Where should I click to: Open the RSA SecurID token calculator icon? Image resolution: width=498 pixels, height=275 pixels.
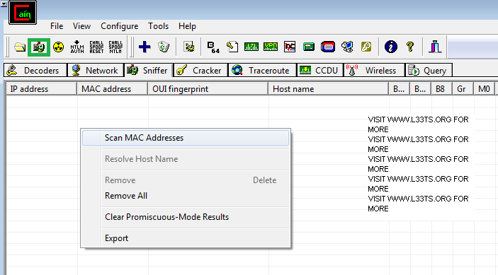[x=328, y=47]
